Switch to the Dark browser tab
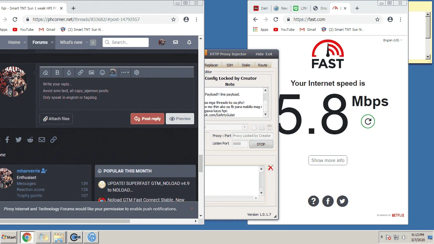Image resolution: width=434 pixels, height=244 pixels. click(261, 8)
